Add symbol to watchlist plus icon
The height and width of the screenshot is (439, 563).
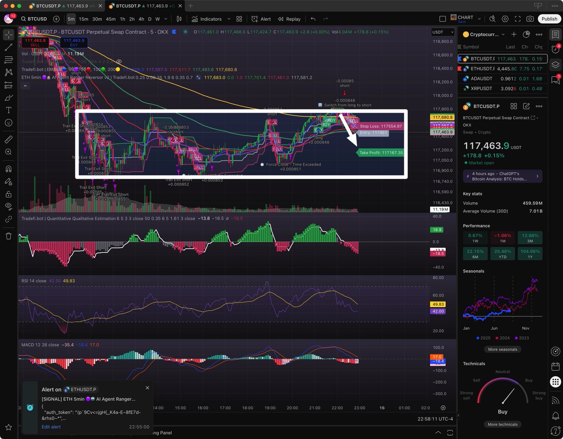[514, 34]
